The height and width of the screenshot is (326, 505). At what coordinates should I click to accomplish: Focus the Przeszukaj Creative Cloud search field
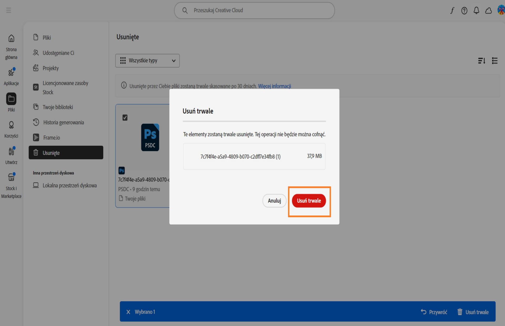click(x=254, y=11)
